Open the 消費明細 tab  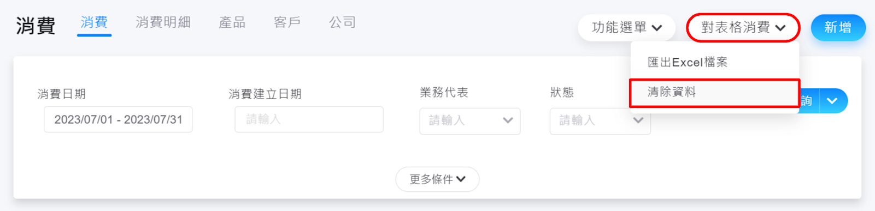163,22
